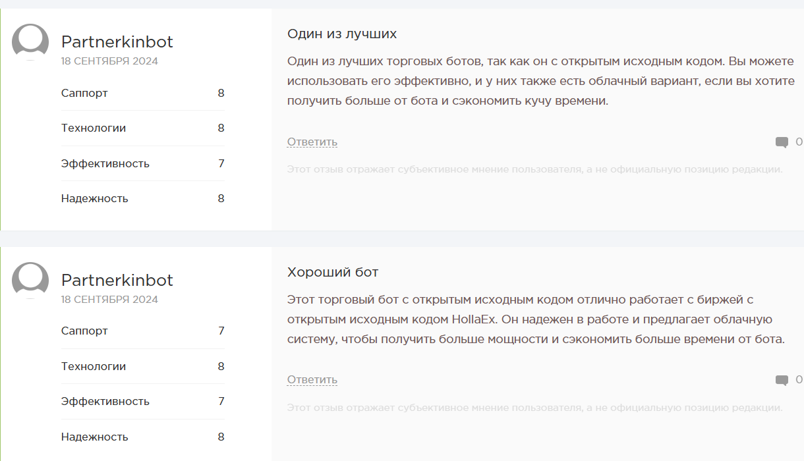
Task: Click the date on the first review
Action: pyautogui.click(x=109, y=61)
